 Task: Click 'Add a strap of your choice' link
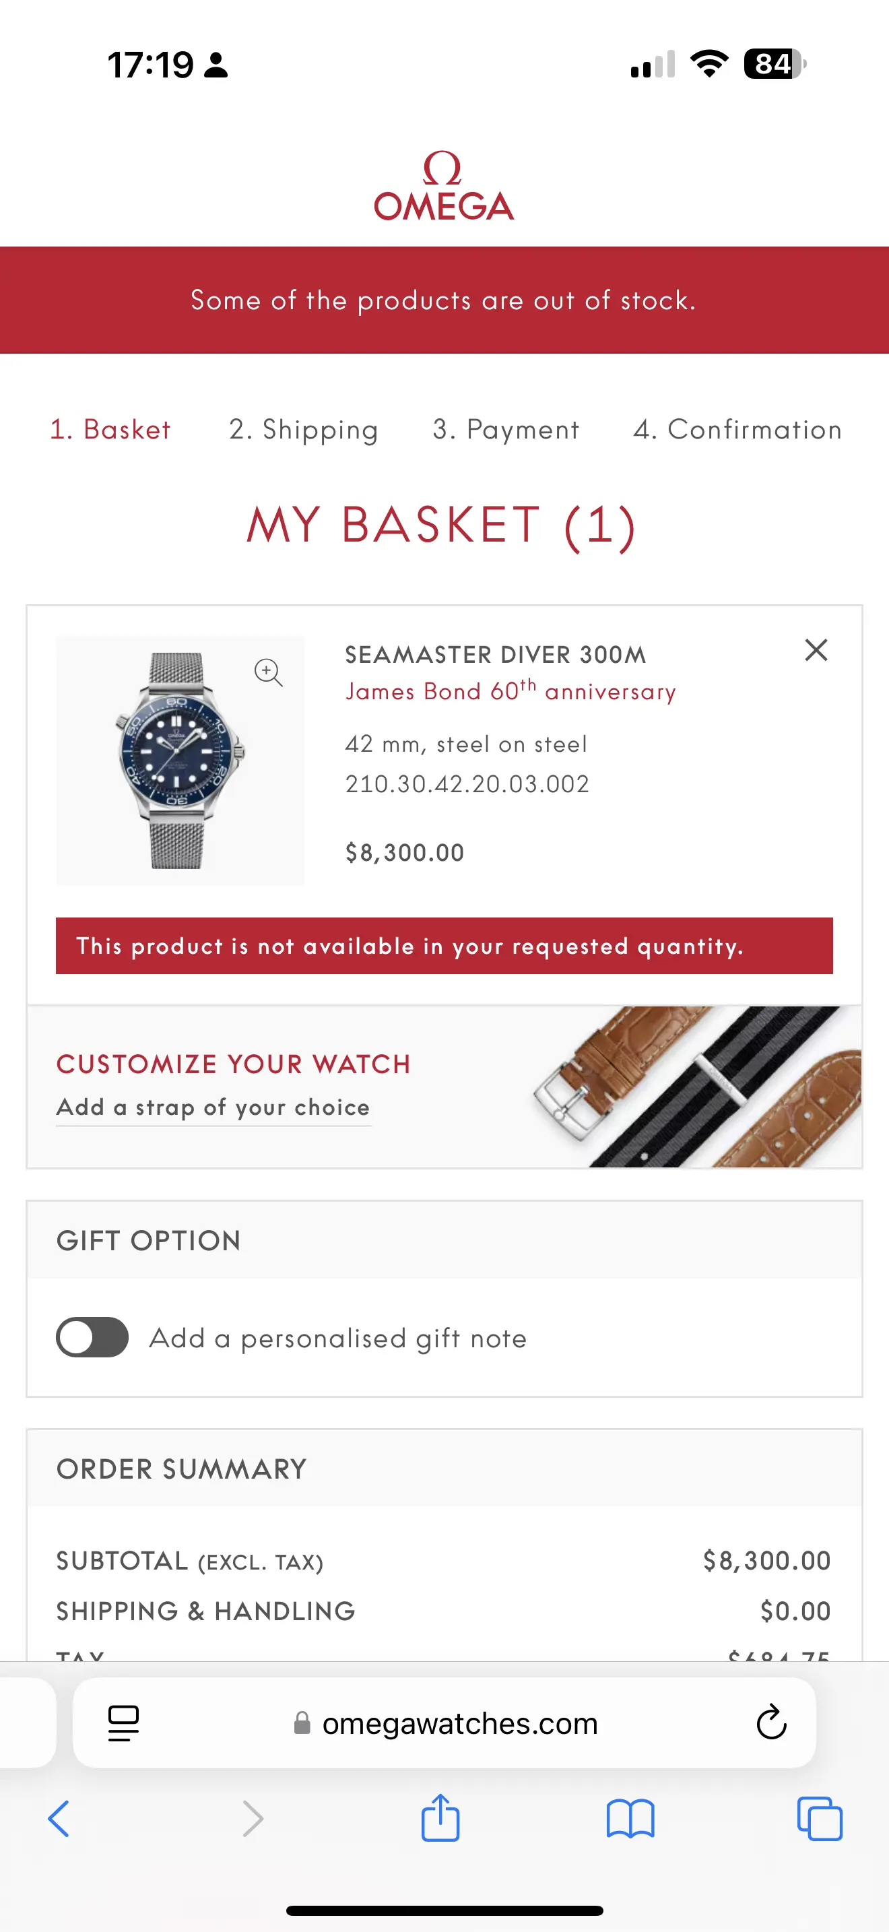click(213, 1107)
